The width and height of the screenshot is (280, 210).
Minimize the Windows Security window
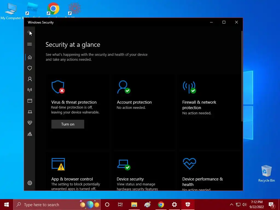click(x=211, y=22)
